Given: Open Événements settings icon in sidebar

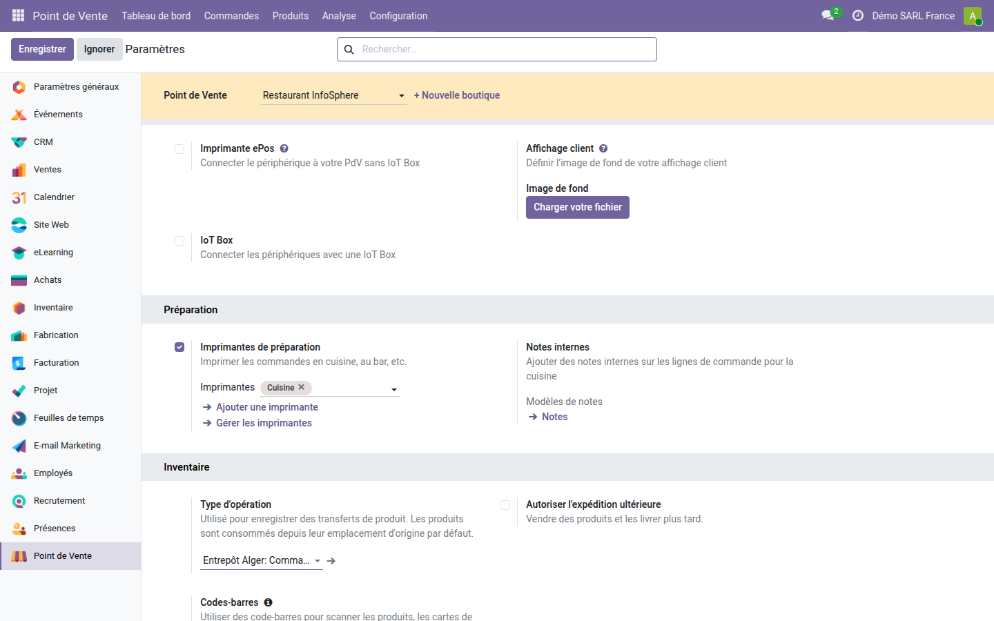Looking at the screenshot, I should pyautogui.click(x=19, y=115).
